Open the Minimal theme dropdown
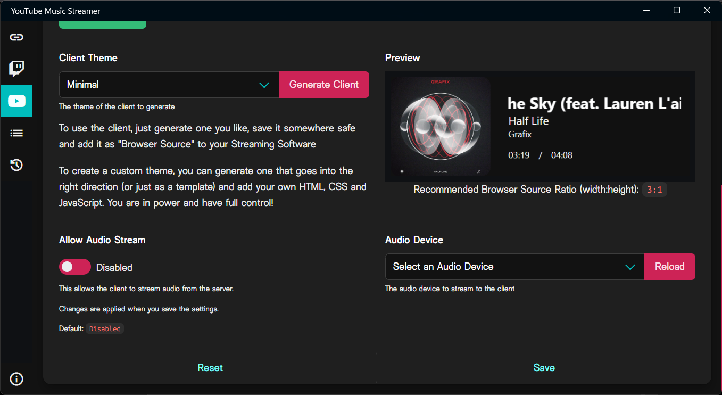The image size is (722, 395). coord(169,85)
